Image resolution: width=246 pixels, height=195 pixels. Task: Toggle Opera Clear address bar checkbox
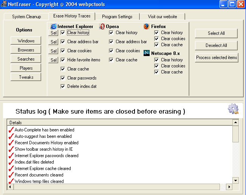[111, 42]
